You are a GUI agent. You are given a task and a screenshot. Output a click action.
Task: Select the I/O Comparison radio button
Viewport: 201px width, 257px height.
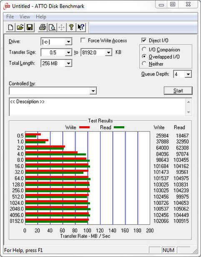pyautogui.click(x=144, y=49)
